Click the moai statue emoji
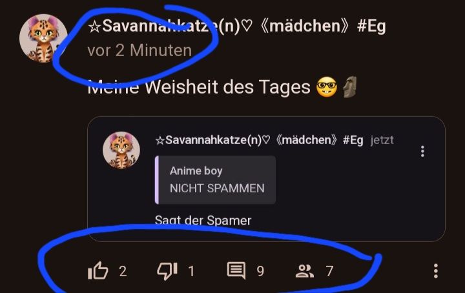The image size is (465, 293). pyautogui.click(x=350, y=87)
